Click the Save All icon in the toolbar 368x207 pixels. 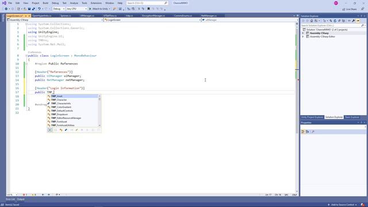pyautogui.click(x=33, y=9)
